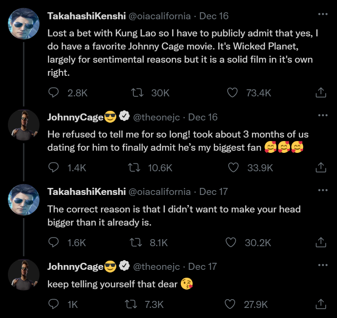This screenshot has width=337, height=318.
Task: Open the @oiacalifornia handle on the first tweet
Action: click(x=160, y=17)
